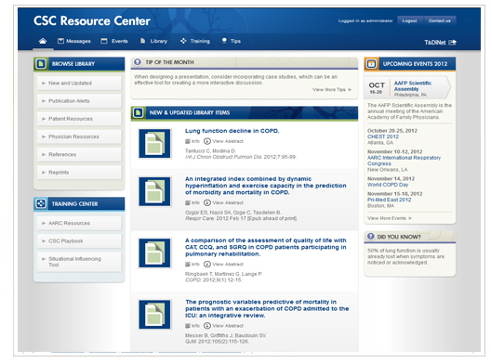Open AARC Resources in Training Center
This screenshot has width=491, height=363.
pos(79,223)
